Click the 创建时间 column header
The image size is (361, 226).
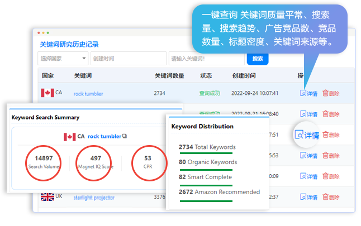244,75
